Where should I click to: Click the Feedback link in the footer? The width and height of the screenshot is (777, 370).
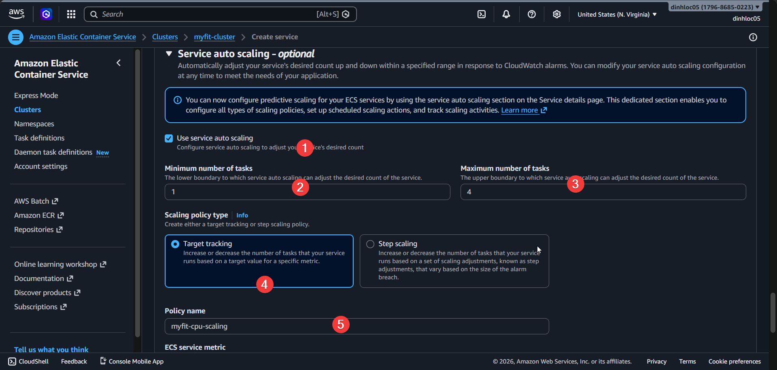pyautogui.click(x=73, y=361)
